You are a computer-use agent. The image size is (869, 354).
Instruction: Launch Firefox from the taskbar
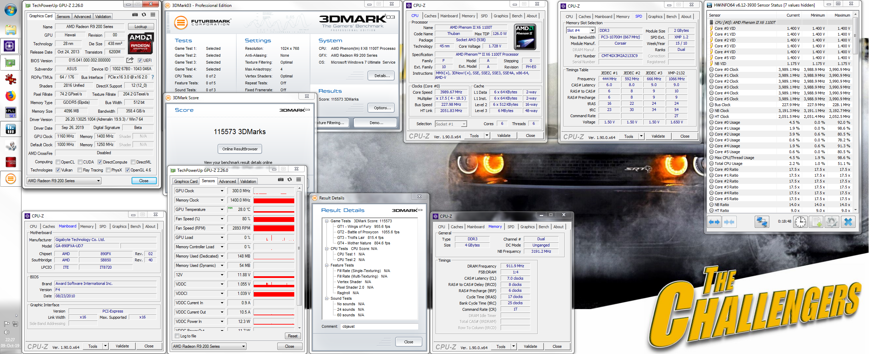(x=10, y=96)
